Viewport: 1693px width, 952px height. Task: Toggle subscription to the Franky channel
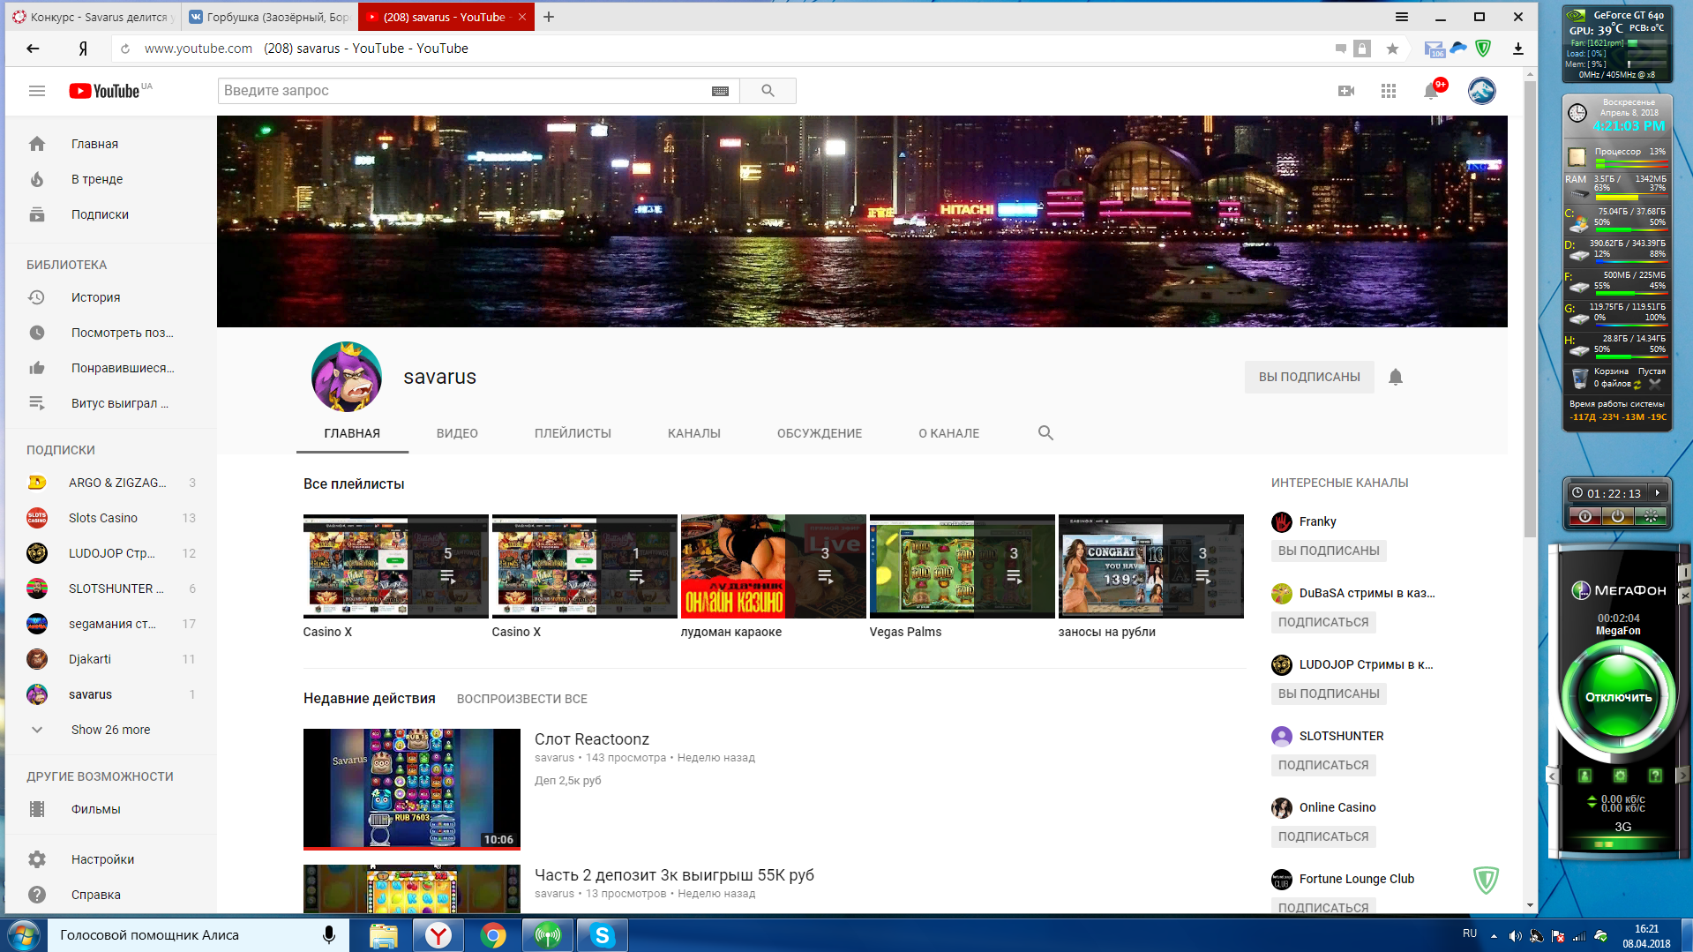pyautogui.click(x=1328, y=551)
